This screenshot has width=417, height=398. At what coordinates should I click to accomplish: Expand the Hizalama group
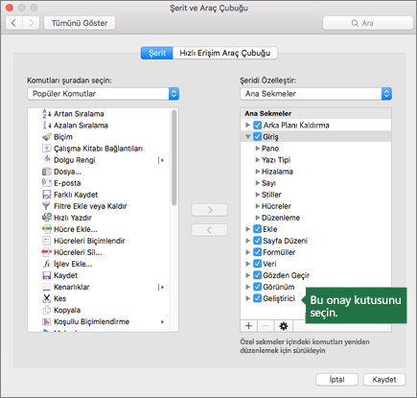point(258,172)
